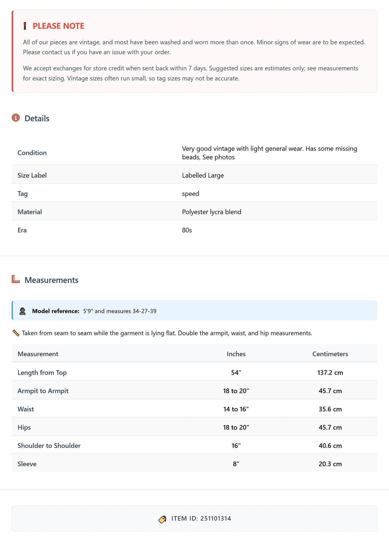
Task: Click the Measurements ruler icon
Action: pos(16,279)
